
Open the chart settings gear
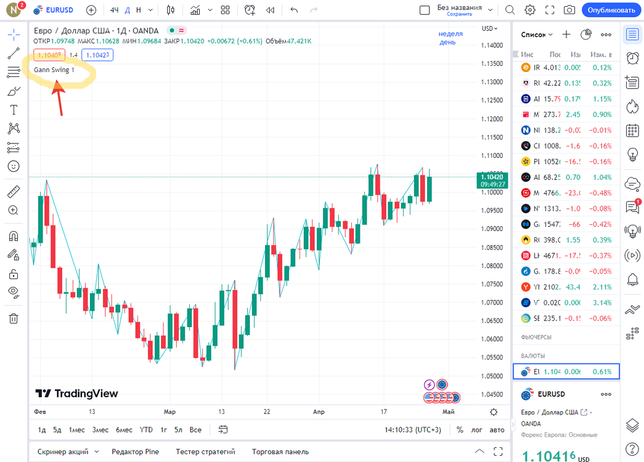tap(530, 10)
